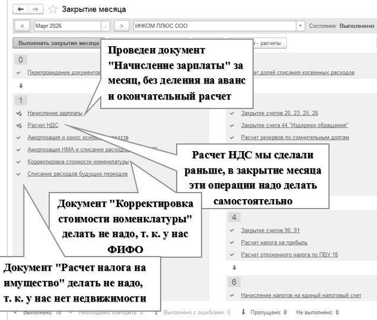This screenshot has height=320, width=377.
Task: Open Перепроведение документов operation
Action: 63,72
